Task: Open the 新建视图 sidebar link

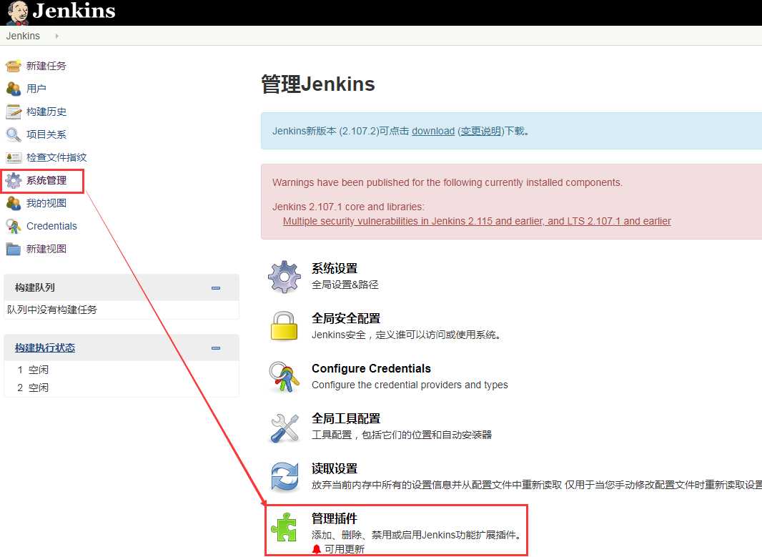Action: (46, 249)
